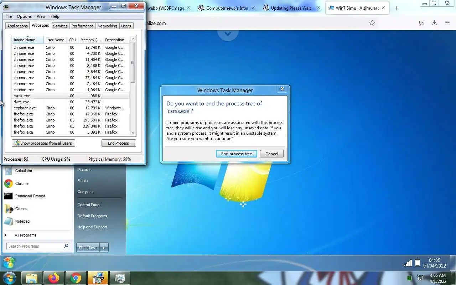Click the search magnifier in Start menu
This screenshot has width=456, height=285.
[x=66, y=246]
